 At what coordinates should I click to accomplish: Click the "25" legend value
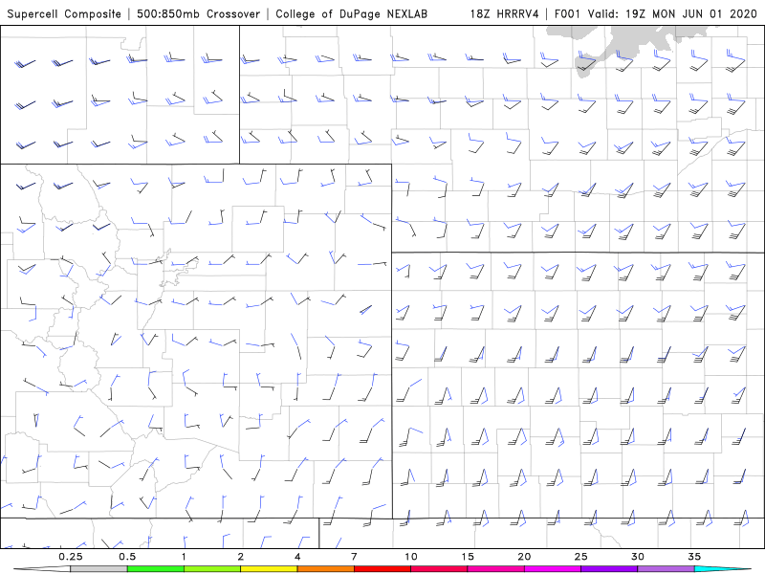pyautogui.click(x=581, y=557)
